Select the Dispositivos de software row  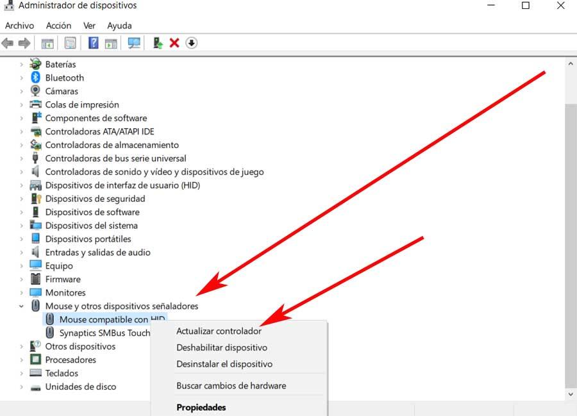coord(92,212)
